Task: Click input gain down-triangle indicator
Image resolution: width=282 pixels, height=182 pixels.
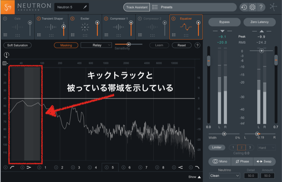Action: [222, 31]
